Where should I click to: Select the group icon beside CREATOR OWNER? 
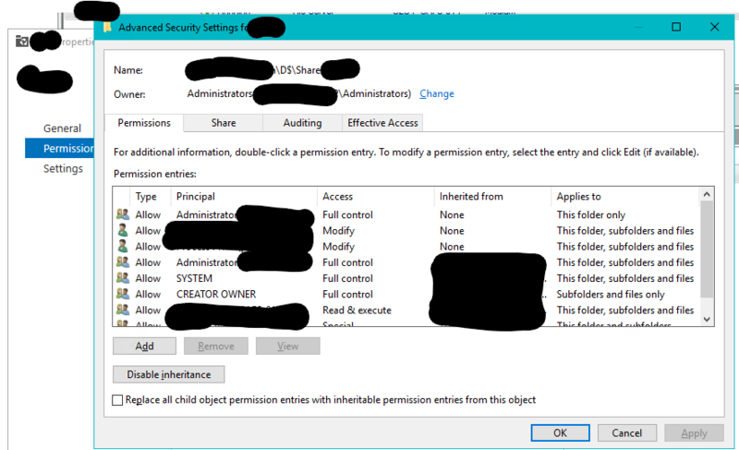[x=123, y=294]
